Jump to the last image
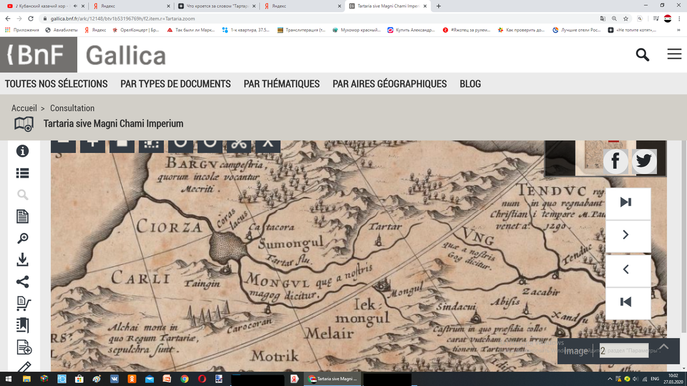The height and width of the screenshot is (386, 687). point(627,202)
